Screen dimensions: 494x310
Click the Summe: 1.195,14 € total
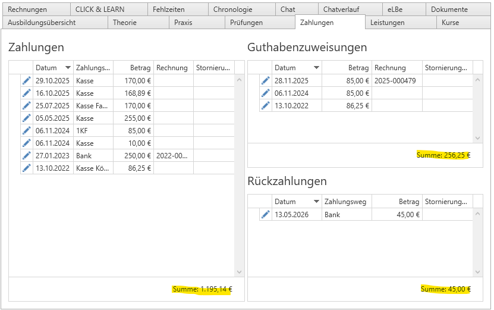coord(202,289)
